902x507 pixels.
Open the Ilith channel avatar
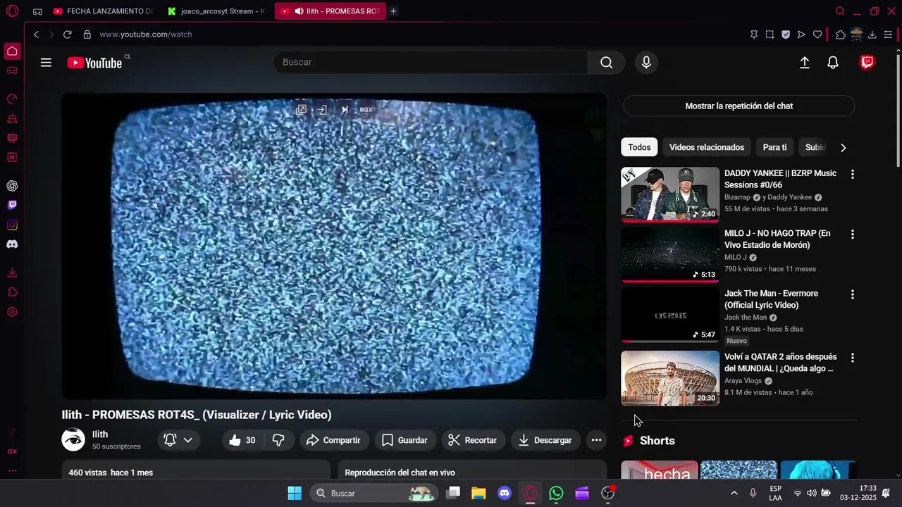[x=73, y=440]
